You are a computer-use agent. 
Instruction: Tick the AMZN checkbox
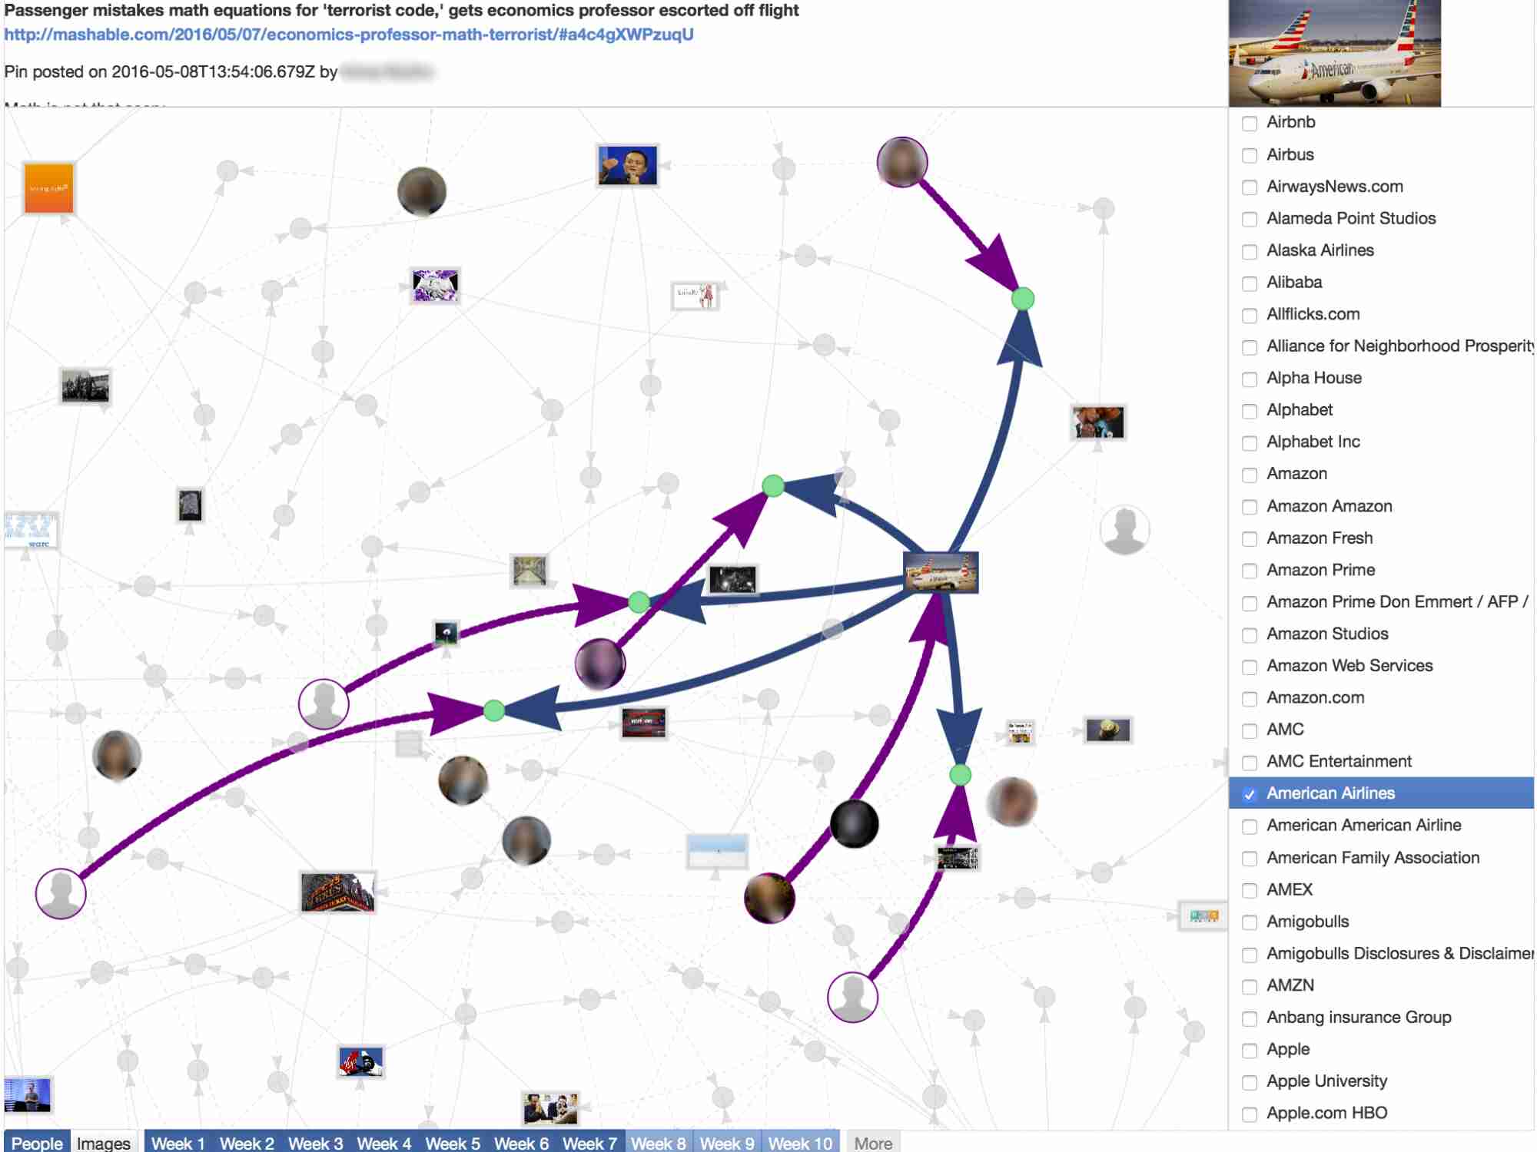click(x=1250, y=986)
